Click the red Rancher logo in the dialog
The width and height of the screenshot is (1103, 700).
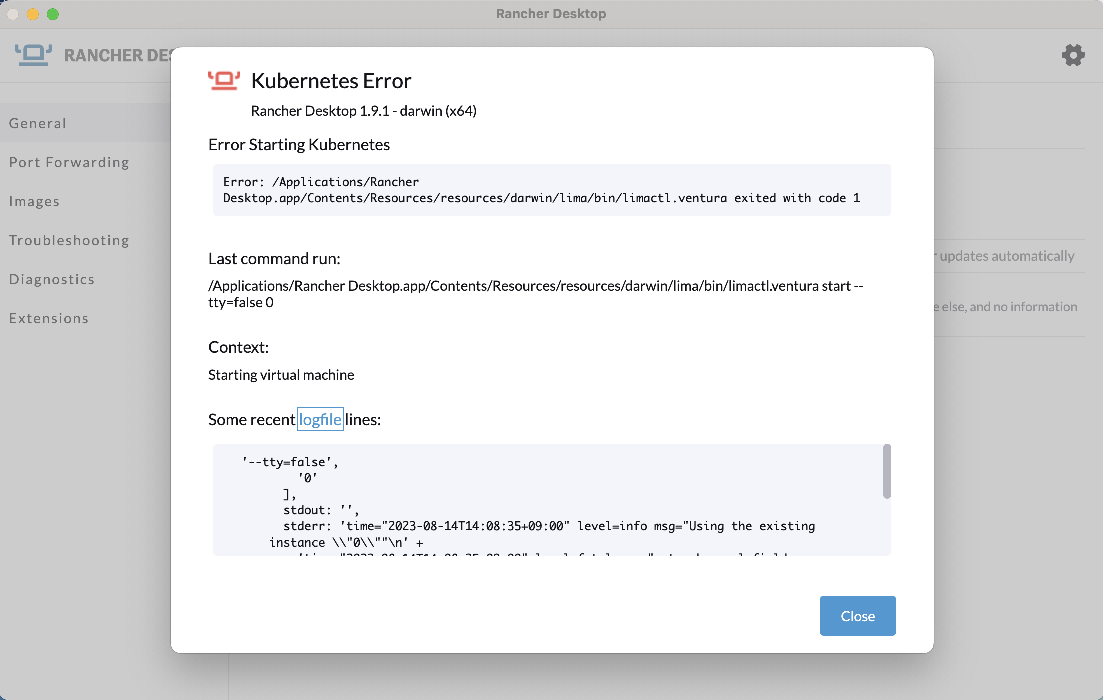point(224,80)
